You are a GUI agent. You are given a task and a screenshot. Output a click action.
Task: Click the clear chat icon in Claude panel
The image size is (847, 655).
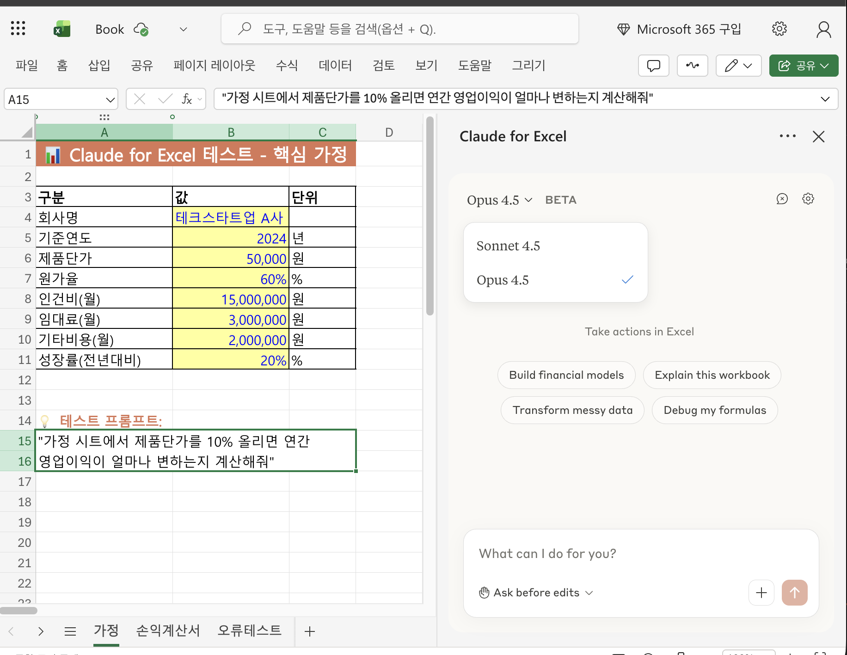click(782, 199)
